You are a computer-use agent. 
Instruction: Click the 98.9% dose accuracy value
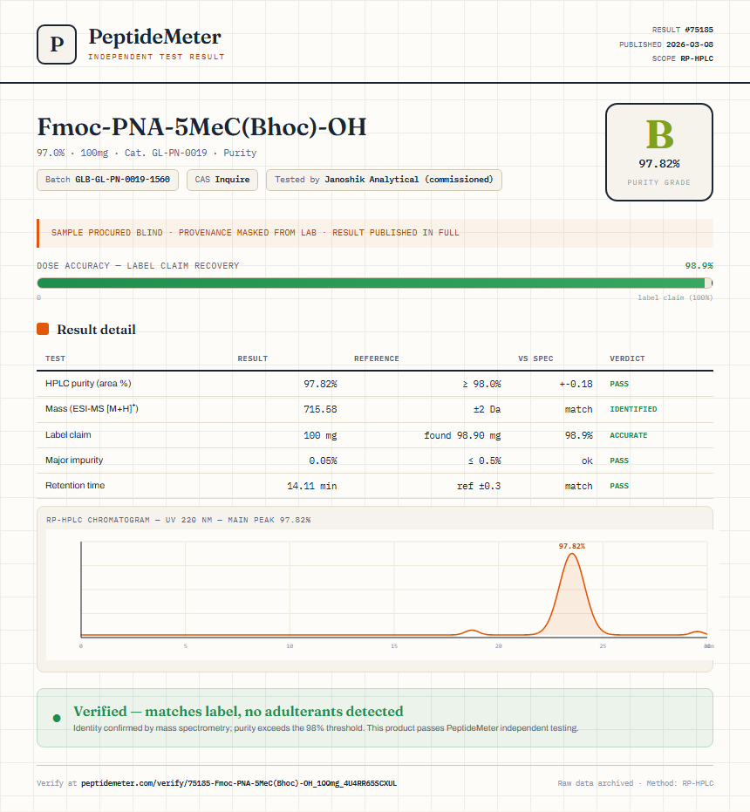[x=699, y=266]
